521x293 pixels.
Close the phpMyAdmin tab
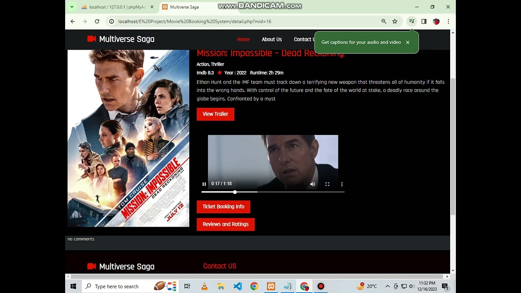(x=152, y=7)
